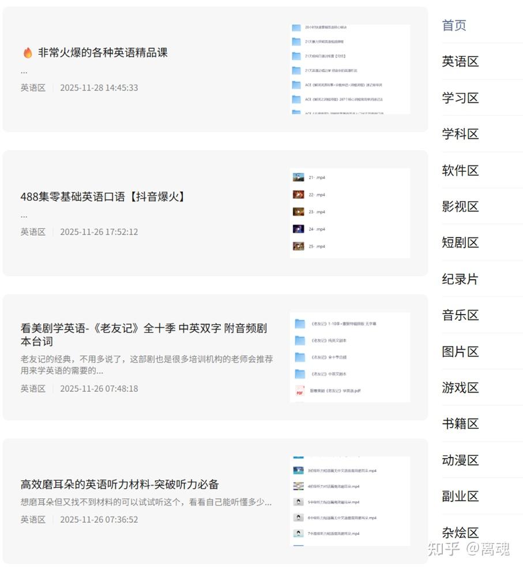Open the 动漫区 section
Screen dimensions: 523x570
click(460, 460)
